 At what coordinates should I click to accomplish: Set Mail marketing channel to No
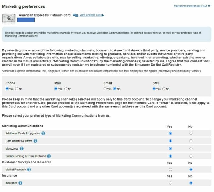(x=66, y=89)
